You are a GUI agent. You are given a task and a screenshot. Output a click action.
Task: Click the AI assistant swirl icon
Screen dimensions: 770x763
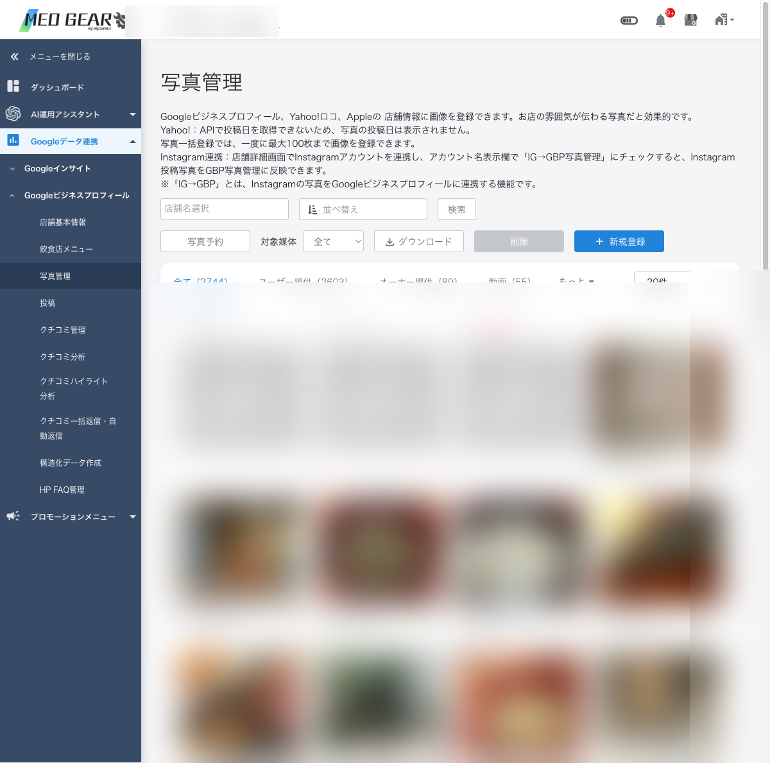point(13,114)
